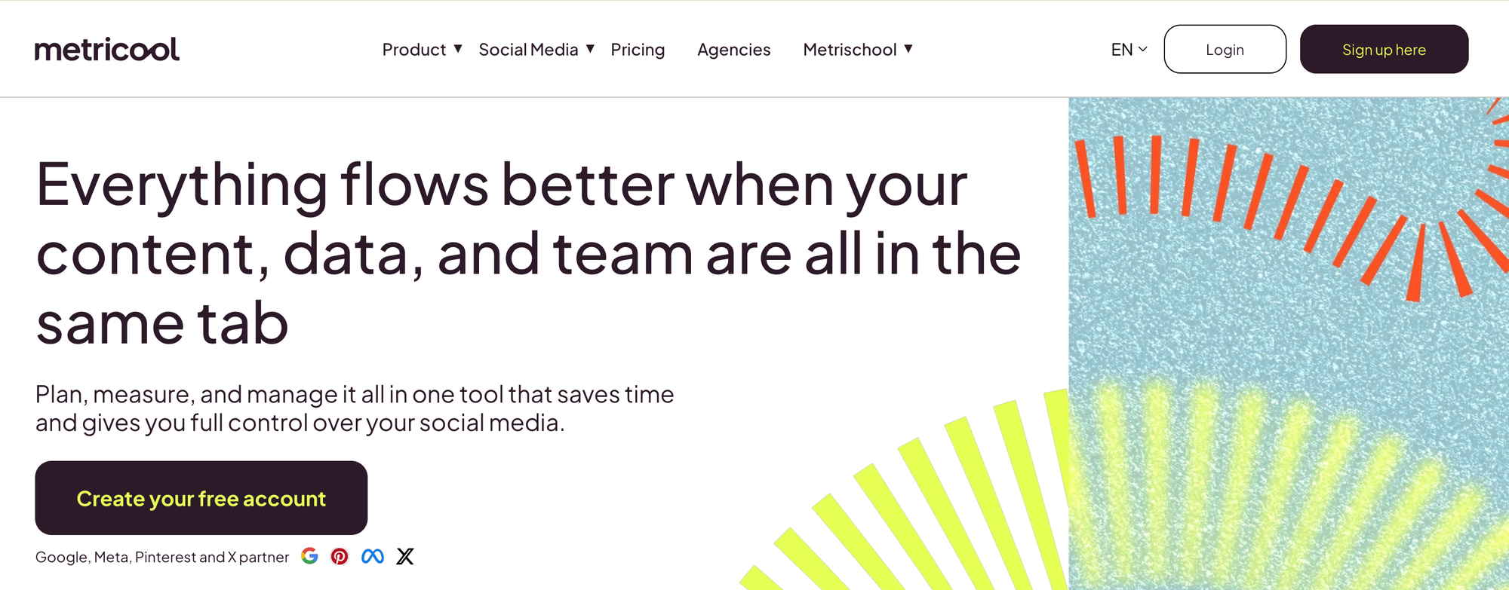
Task: Expand the arrow next to Metrischool
Action: pyautogui.click(x=908, y=49)
